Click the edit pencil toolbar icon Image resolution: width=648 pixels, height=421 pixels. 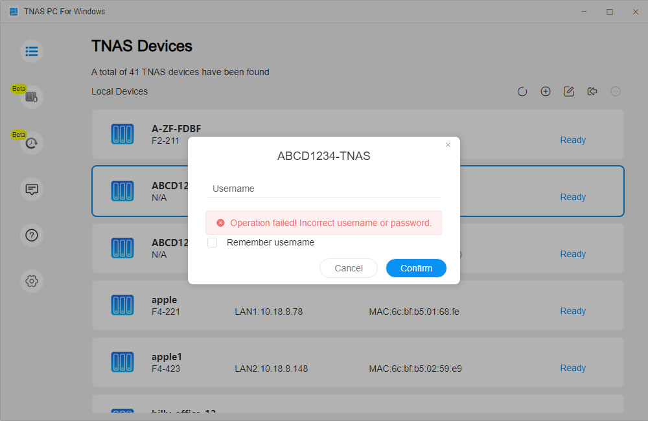point(569,91)
